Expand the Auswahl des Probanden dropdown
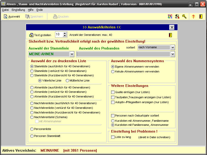The height and width of the screenshot is (155, 207). click(x=173, y=54)
